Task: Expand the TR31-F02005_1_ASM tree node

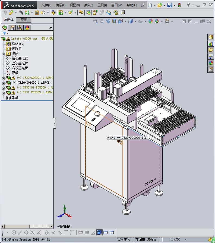Action: [x=4, y=93]
